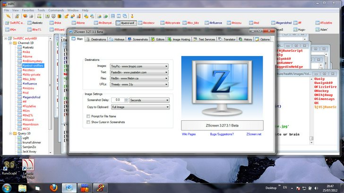Click the ZScreen monitor logo image
The image size is (344, 193).
click(x=222, y=87)
